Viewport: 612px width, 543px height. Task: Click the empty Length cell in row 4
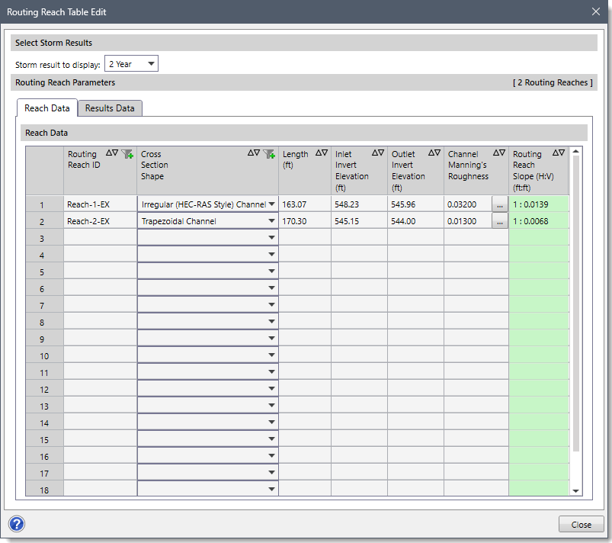pyautogui.click(x=305, y=255)
